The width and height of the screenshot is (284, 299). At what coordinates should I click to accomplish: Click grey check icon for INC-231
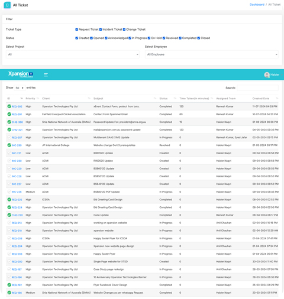click(9, 153)
